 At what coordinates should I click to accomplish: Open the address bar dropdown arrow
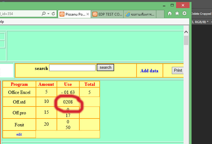[48, 14]
